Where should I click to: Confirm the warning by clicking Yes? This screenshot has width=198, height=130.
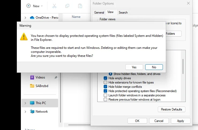pos(134,67)
